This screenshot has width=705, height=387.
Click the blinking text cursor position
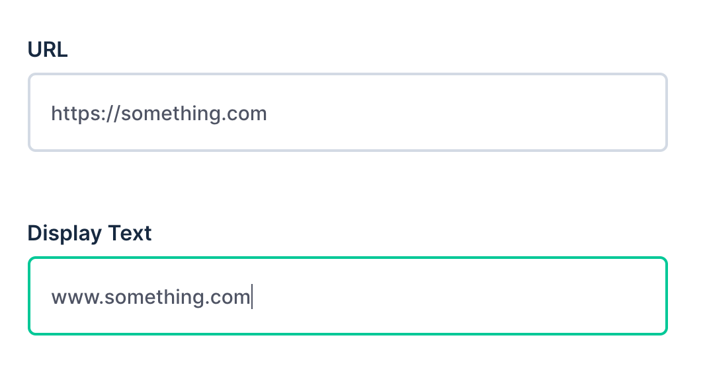pos(252,296)
